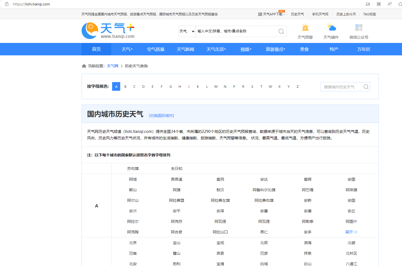402x266 pixels.
Task: Filter cities by letter Z
Action: coord(298,86)
